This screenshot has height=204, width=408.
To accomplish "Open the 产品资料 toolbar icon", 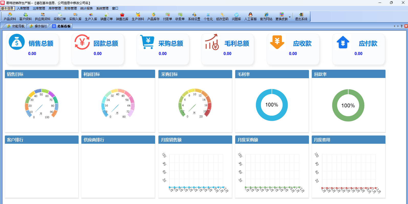I will [x=10, y=17].
